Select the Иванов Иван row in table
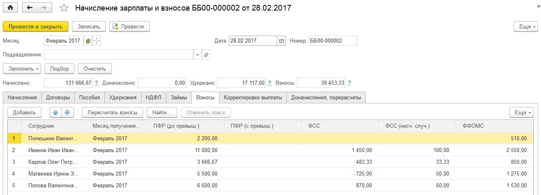This screenshot has height=195, width=541. [270, 150]
